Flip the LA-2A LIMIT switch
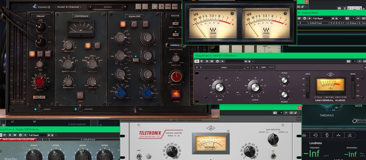The height and width of the screenshot is (160, 366). pos(139,156)
